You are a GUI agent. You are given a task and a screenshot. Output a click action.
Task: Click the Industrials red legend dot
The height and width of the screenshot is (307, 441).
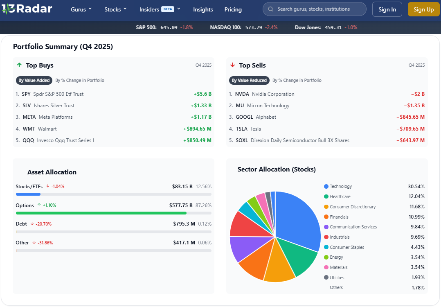[x=326, y=237]
